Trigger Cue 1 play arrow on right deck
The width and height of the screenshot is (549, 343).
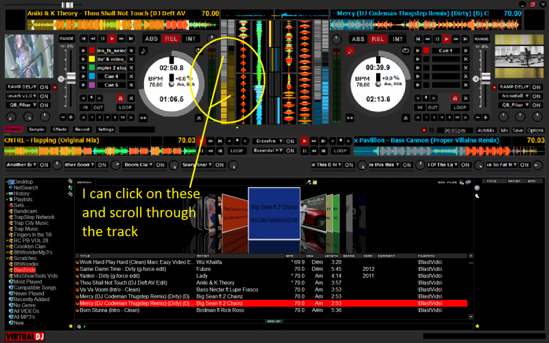418,50
